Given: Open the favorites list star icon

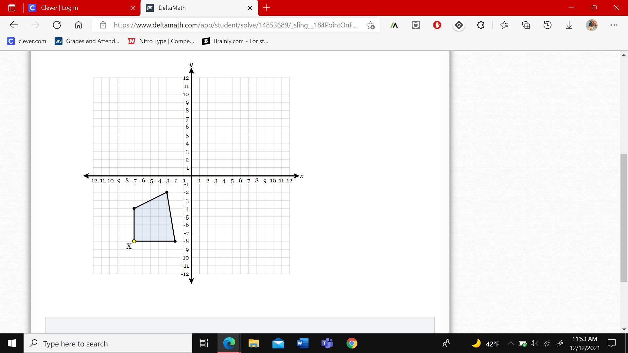Looking at the screenshot, I should pyautogui.click(x=504, y=25).
